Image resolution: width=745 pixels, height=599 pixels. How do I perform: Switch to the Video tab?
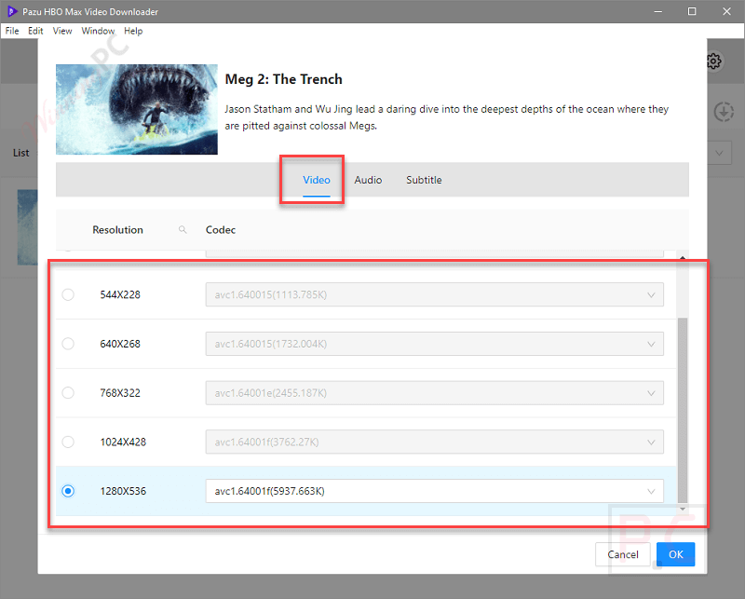click(317, 180)
